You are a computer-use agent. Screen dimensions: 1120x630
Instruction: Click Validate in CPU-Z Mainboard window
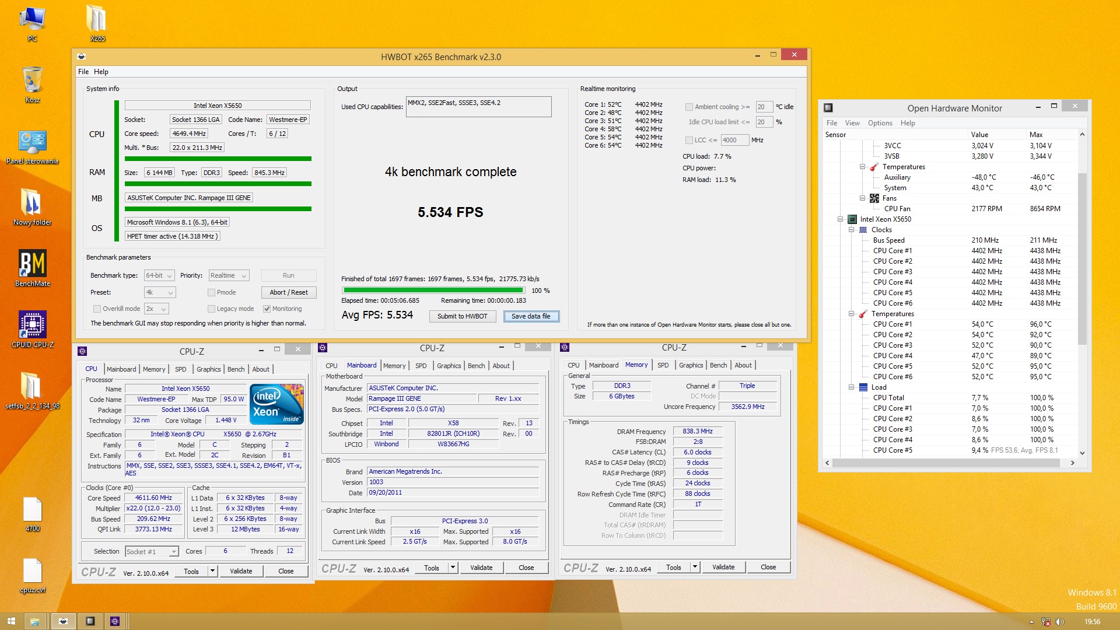tap(481, 568)
